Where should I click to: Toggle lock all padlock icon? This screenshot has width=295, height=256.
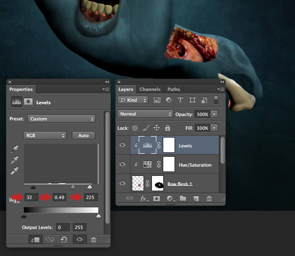(168, 128)
